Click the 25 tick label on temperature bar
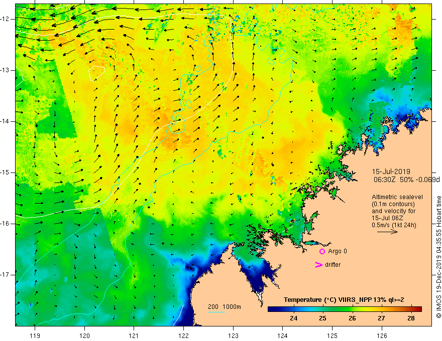 click(323, 318)
